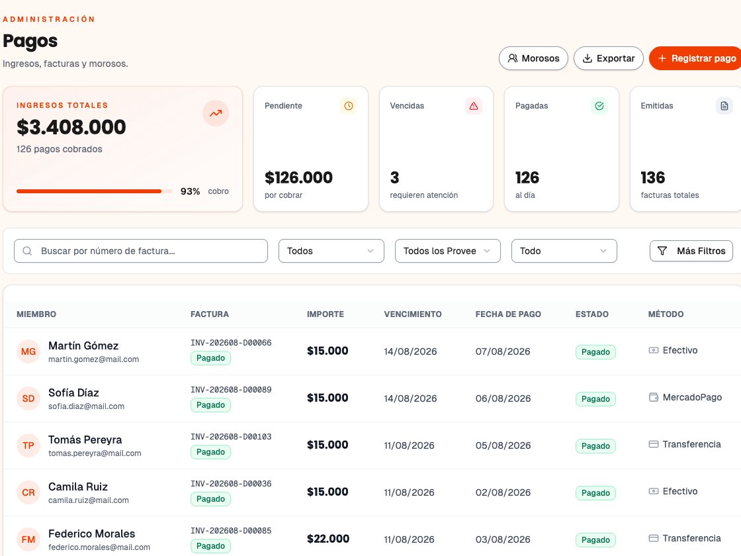The width and height of the screenshot is (741, 556).
Task: Open the Todo period dropdown
Action: [564, 251]
